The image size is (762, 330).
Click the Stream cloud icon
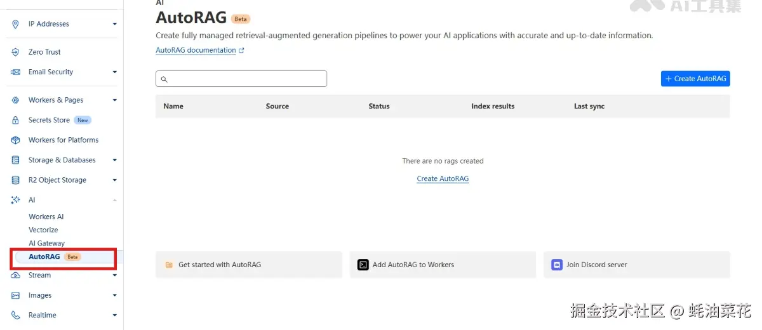click(16, 275)
